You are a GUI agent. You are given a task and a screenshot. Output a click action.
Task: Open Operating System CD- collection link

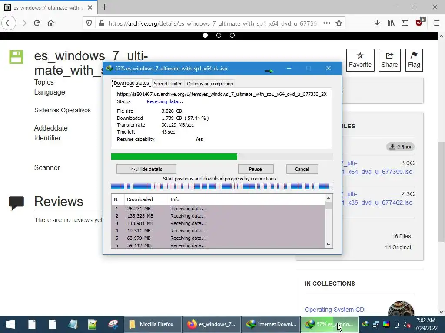335,310
